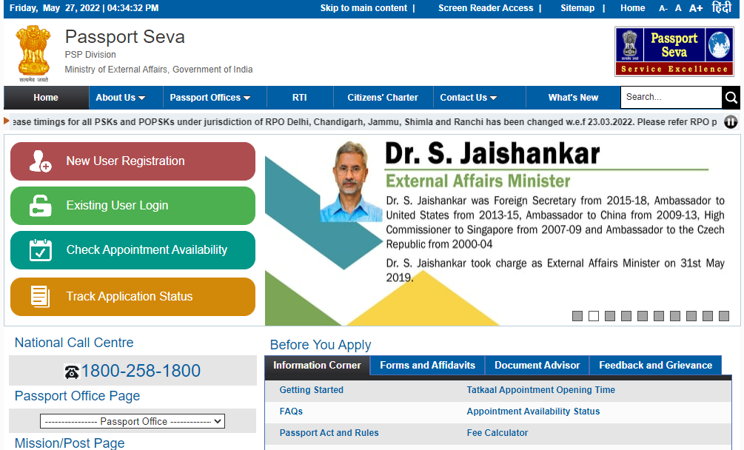Decrease font size with A- button
Screen dimensions: 744x450
click(663, 8)
